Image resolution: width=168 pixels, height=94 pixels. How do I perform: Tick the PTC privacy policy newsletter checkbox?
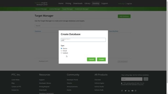click(x=122, y=83)
